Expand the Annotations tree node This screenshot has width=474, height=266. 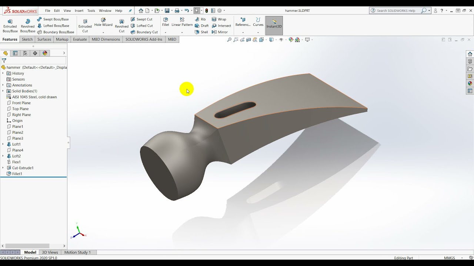point(3,85)
